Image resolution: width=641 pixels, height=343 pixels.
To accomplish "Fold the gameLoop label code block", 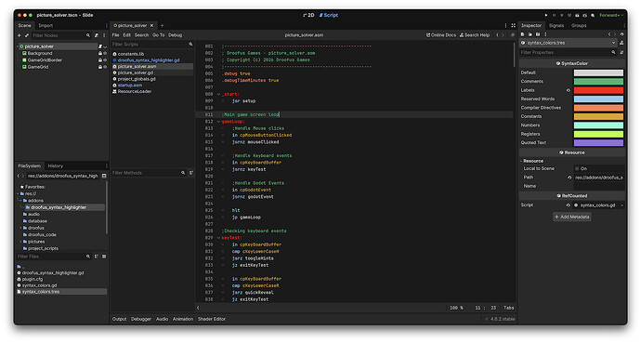I will pos(218,122).
